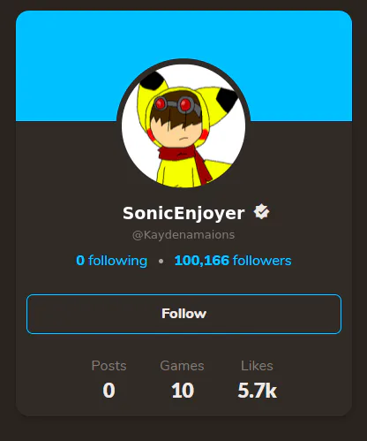Click the SonicEnjoyer display name
This screenshot has width=367, height=441.
click(x=183, y=213)
